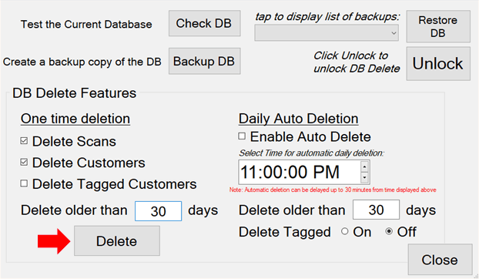Image resolution: width=479 pixels, height=279 pixels.
Task: Select the Delete Tagged Off radio button
Action: tap(389, 231)
